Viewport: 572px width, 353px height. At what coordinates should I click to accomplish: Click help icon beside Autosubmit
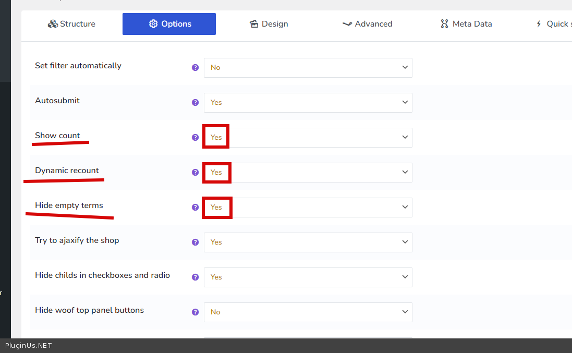[195, 103]
